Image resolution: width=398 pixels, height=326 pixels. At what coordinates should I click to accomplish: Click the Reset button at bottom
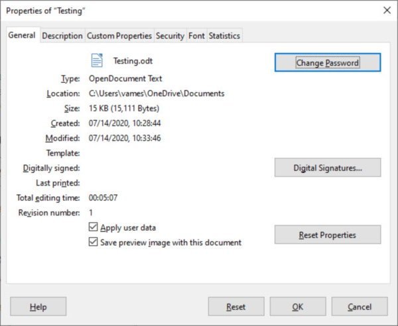tap(236, 307)
